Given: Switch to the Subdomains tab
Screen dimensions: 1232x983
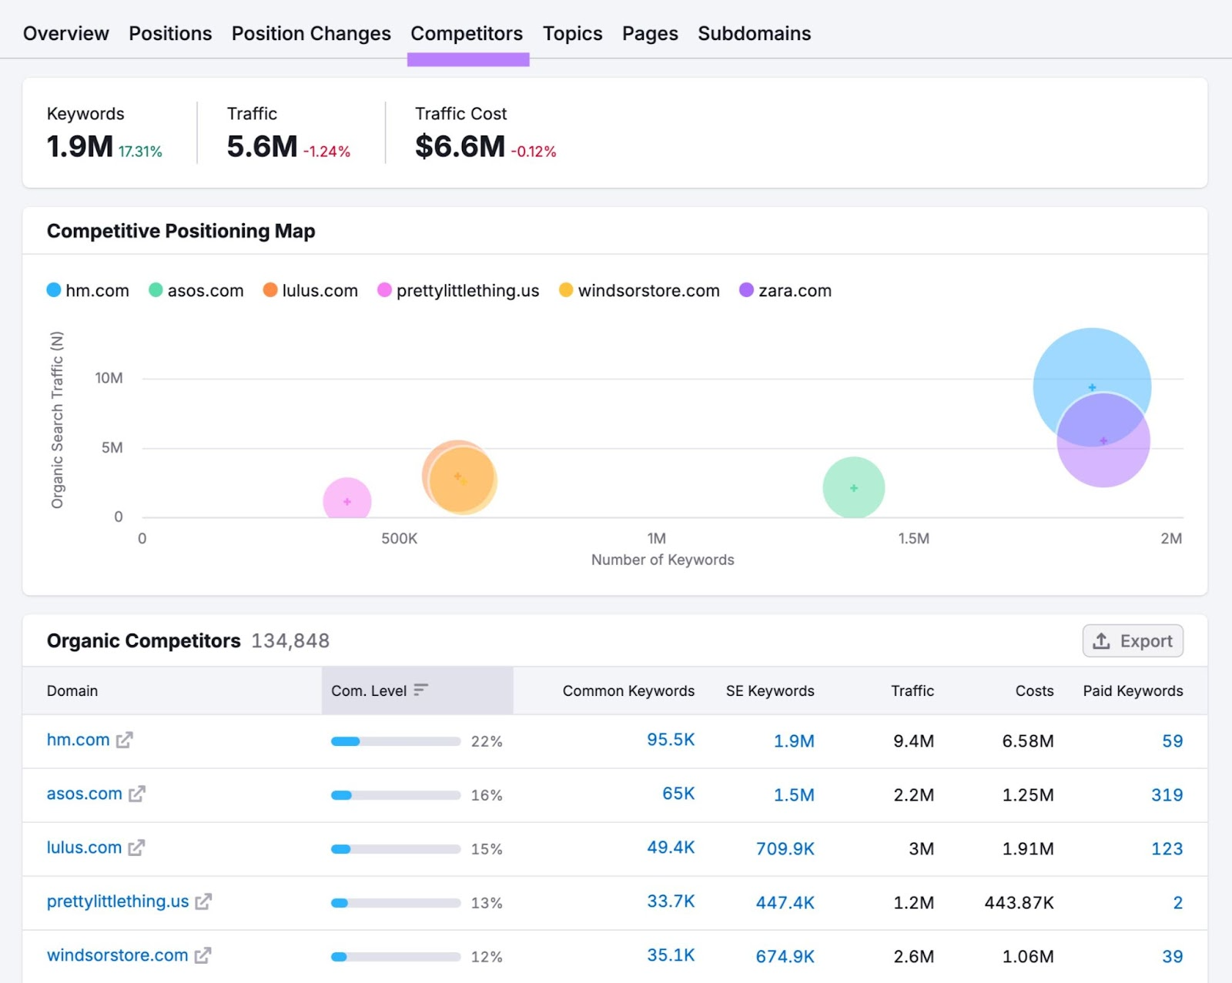Looking at the screenshot, I should (x=754, y=33).
